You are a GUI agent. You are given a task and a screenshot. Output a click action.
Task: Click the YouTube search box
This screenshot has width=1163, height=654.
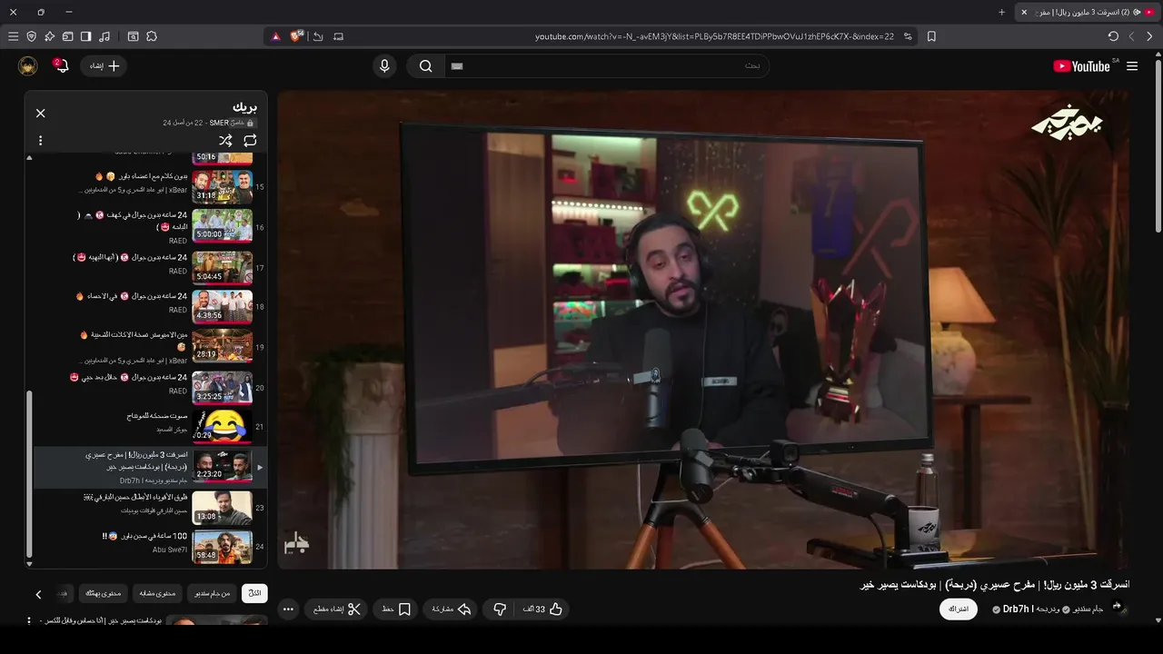pos(607,65)
